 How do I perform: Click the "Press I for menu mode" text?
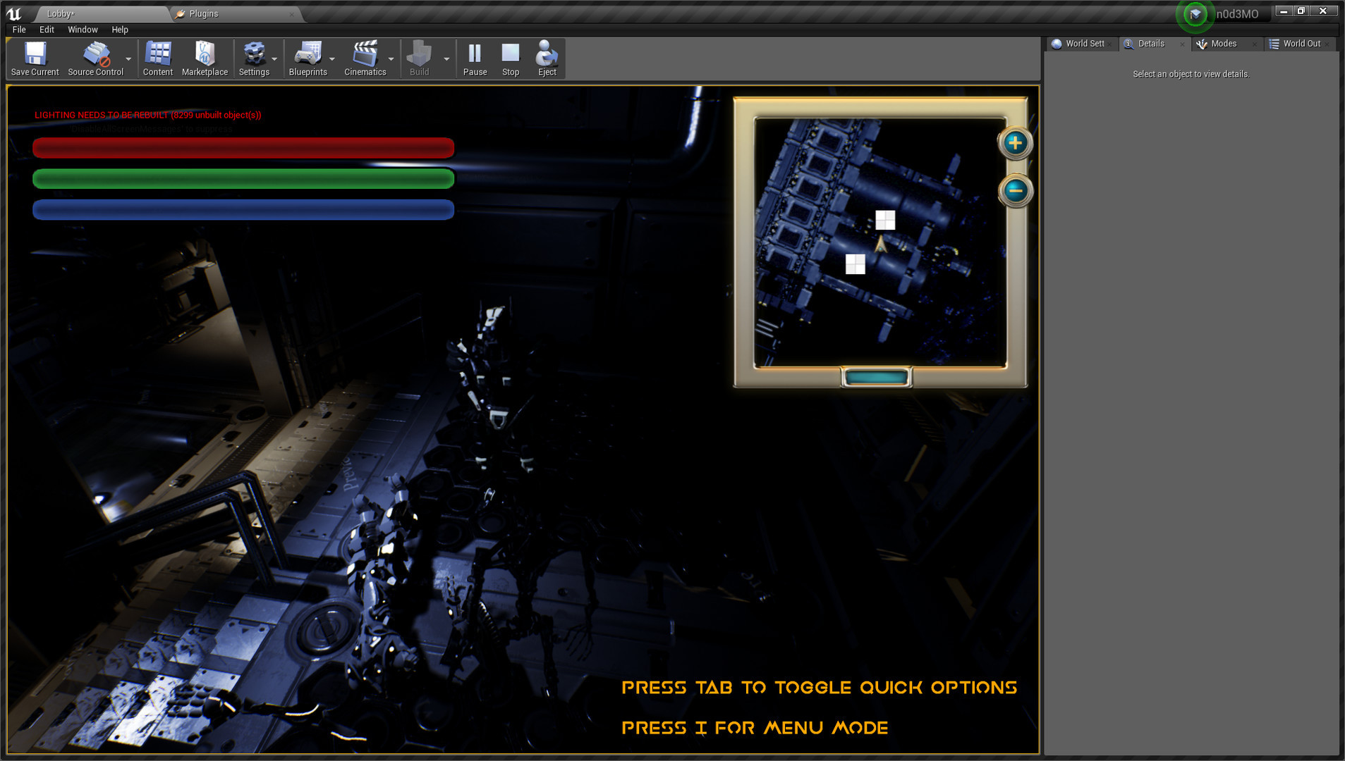point(755,728)
